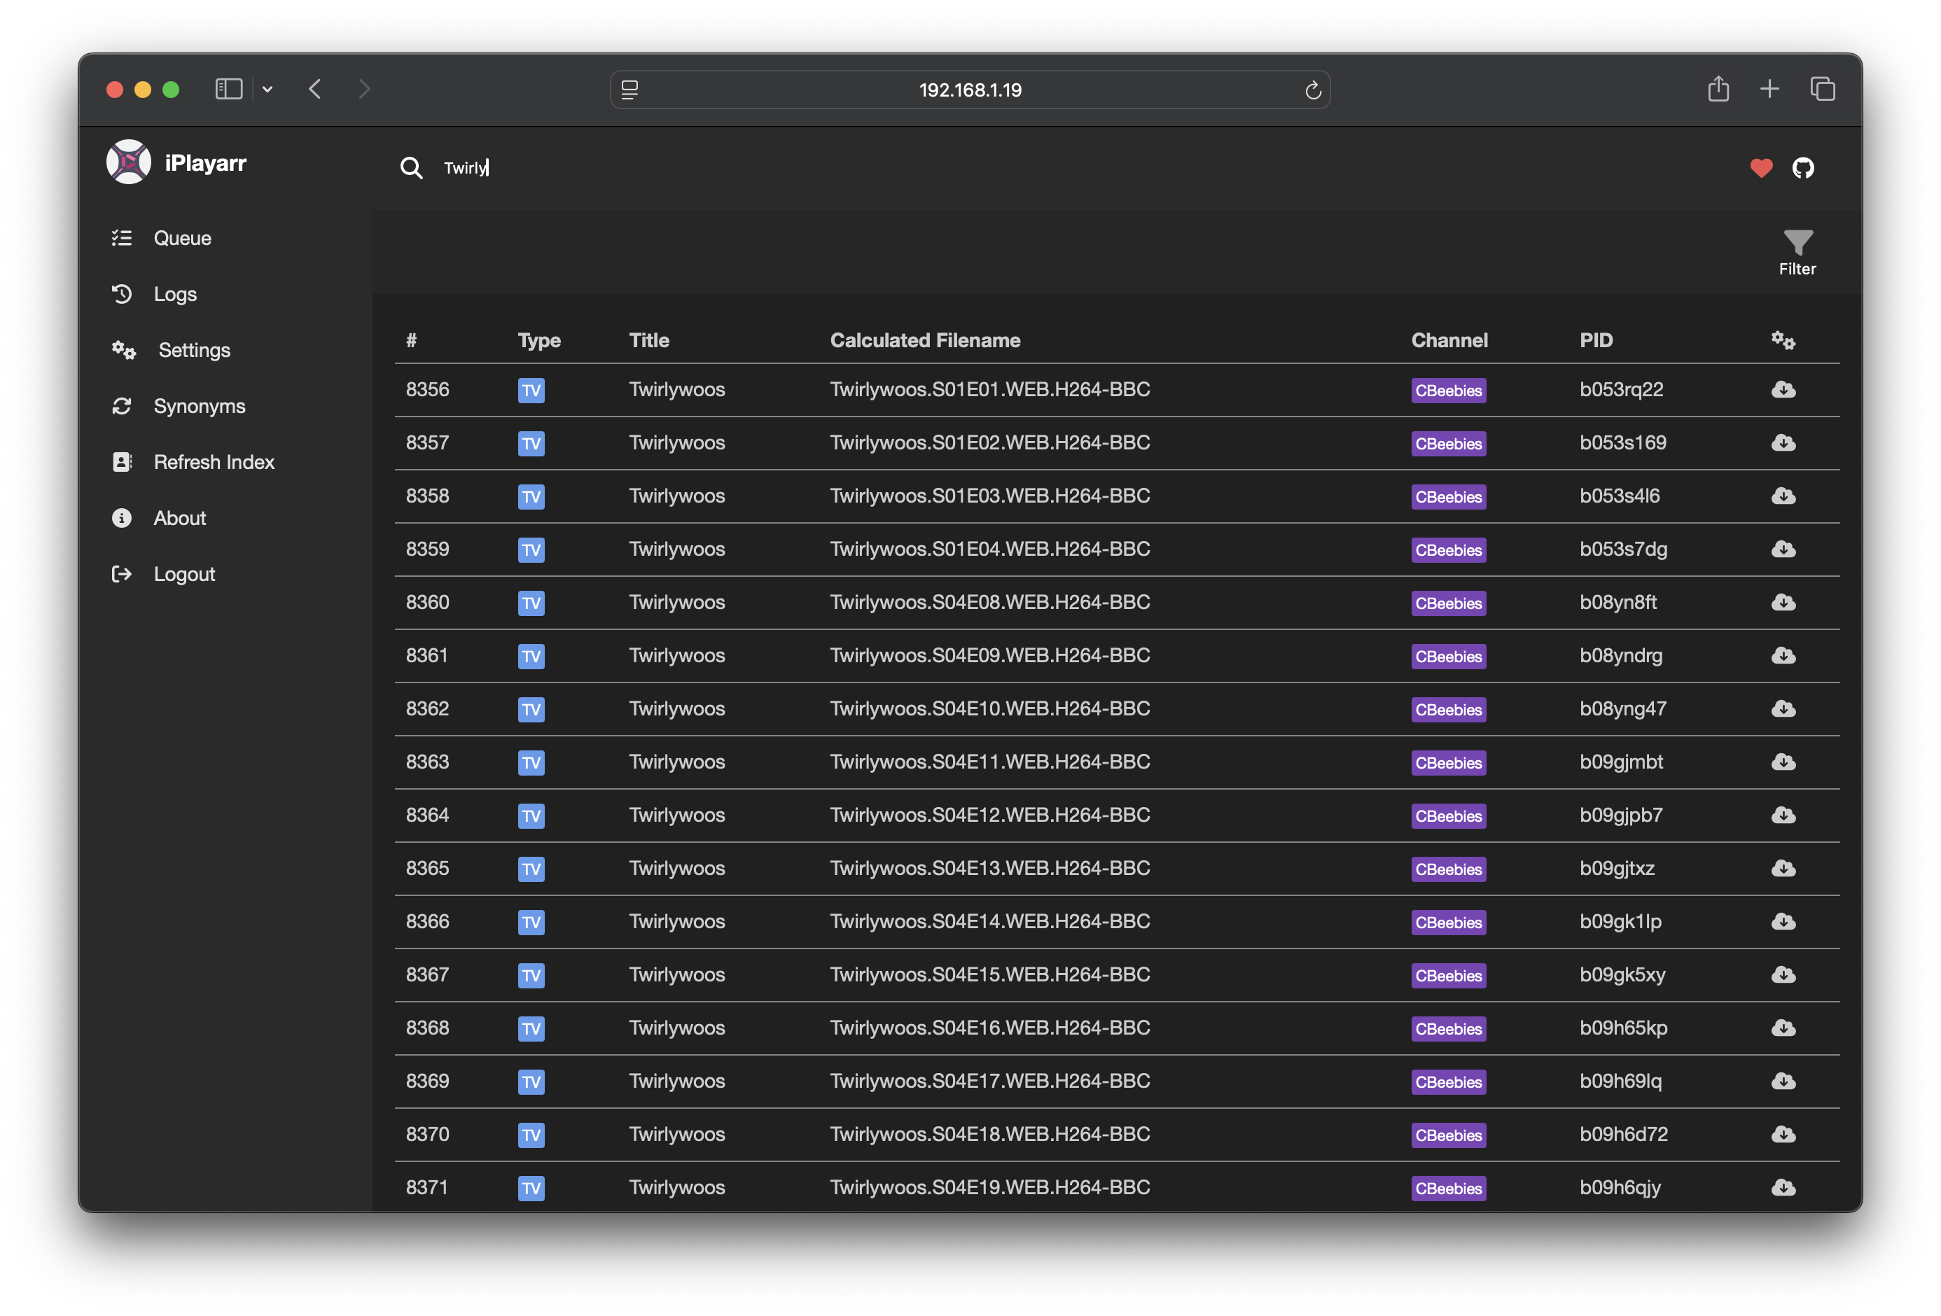Screen dimensions: 1941x1316
Task: Click the red heart donate icon
Action: pos(1760,168)
